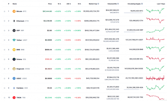
Task: Open Ethereum's 7-day sparkline chart
Action: tap(155, 20)
